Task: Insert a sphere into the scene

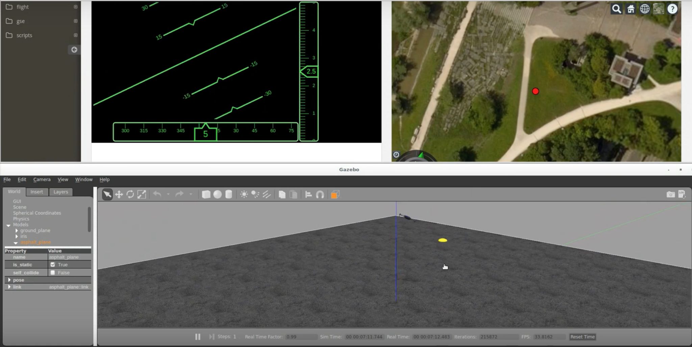Action: coord(217,194)
